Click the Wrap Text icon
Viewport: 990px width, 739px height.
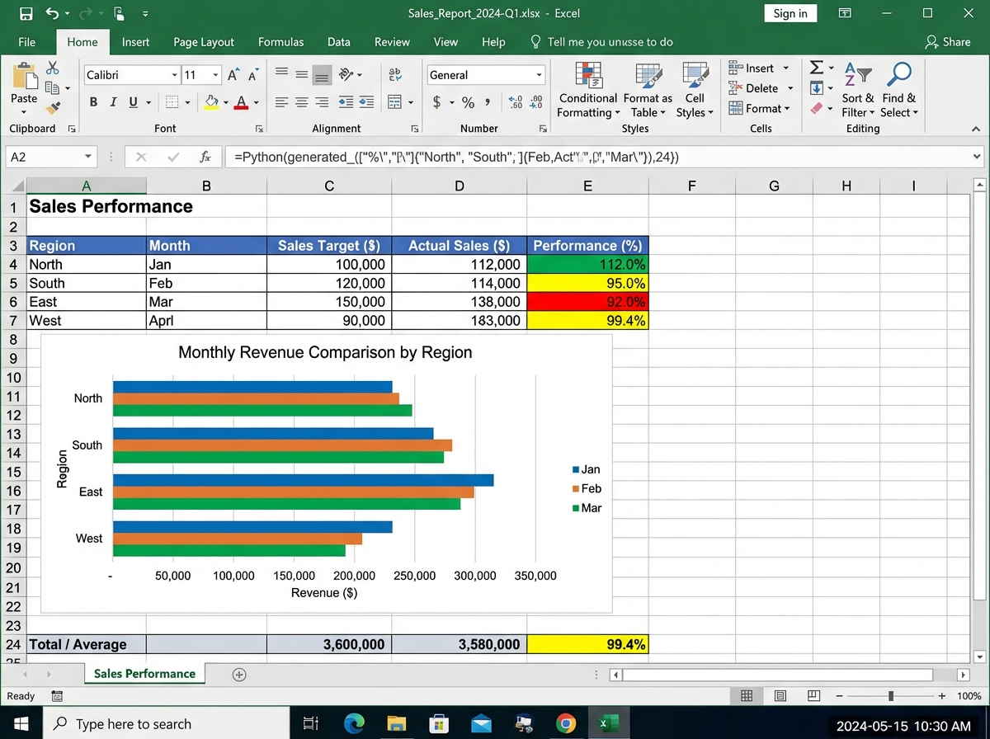click(394, 74)
